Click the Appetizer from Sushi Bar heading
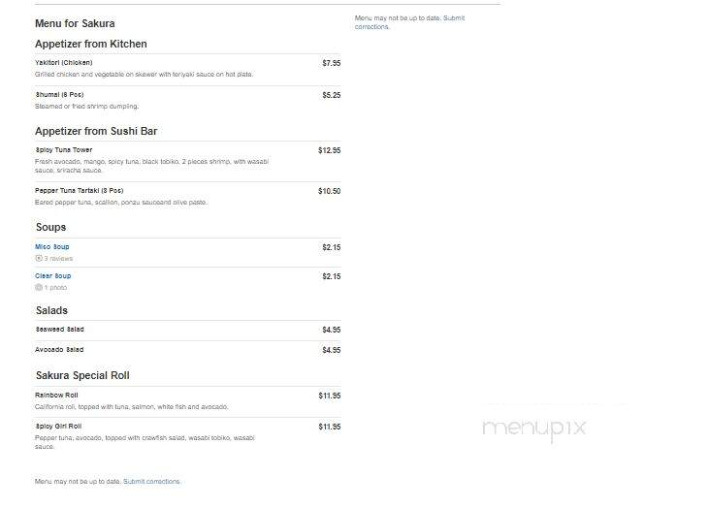The width and height of the screenshot is (708, 508). click(96, 131)
